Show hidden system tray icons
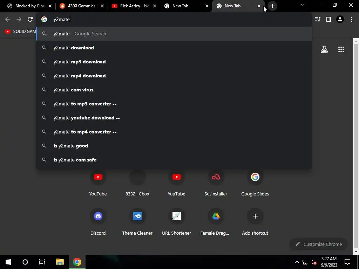Screen dimensions: 359x269 [297, 262]
